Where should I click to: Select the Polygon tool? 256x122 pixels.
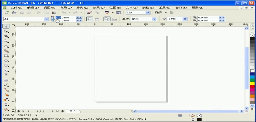(6, 66)
